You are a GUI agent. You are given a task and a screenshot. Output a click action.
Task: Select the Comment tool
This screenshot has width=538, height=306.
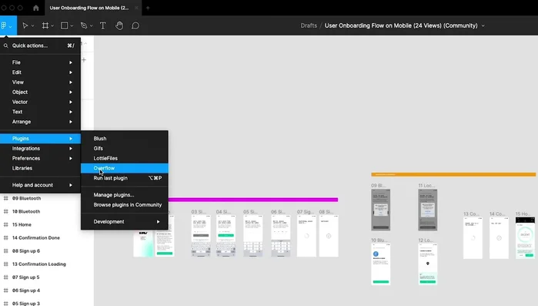click(135, 25)
